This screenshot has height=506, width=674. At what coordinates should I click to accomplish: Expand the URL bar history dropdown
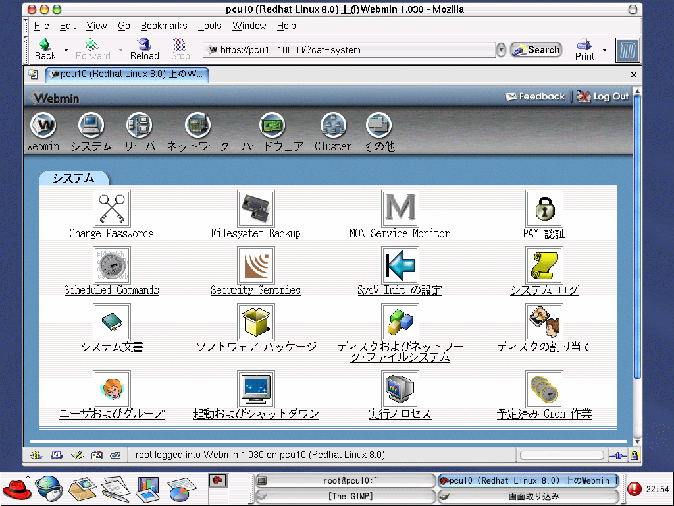(501, 50)
